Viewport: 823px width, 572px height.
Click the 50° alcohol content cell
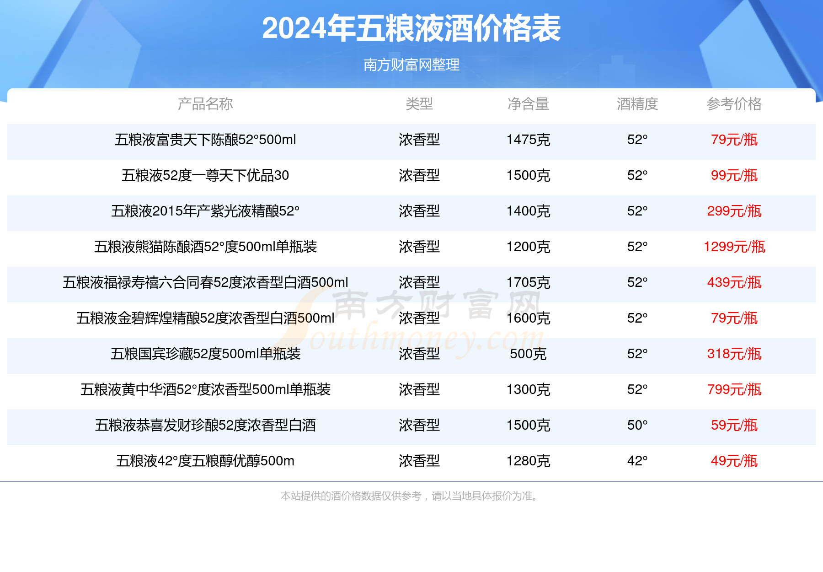(x=637, y=426)
